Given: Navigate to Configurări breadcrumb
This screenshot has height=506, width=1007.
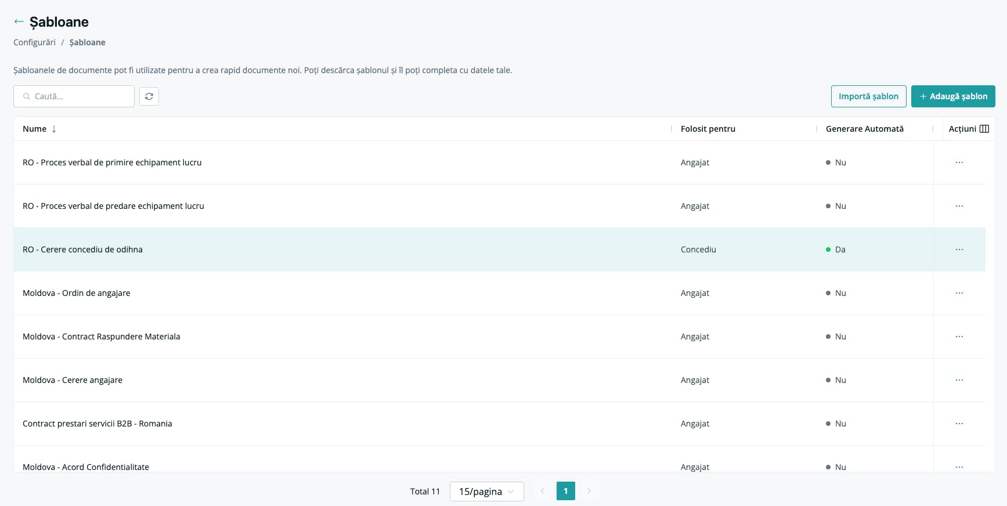Looking at the screenshot, I should [x=35, y=42].
